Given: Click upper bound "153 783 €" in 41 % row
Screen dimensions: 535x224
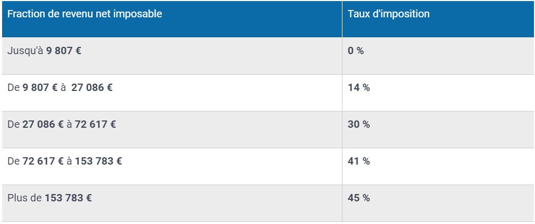Looking at the screenshot, I should [x=98, y=161].
